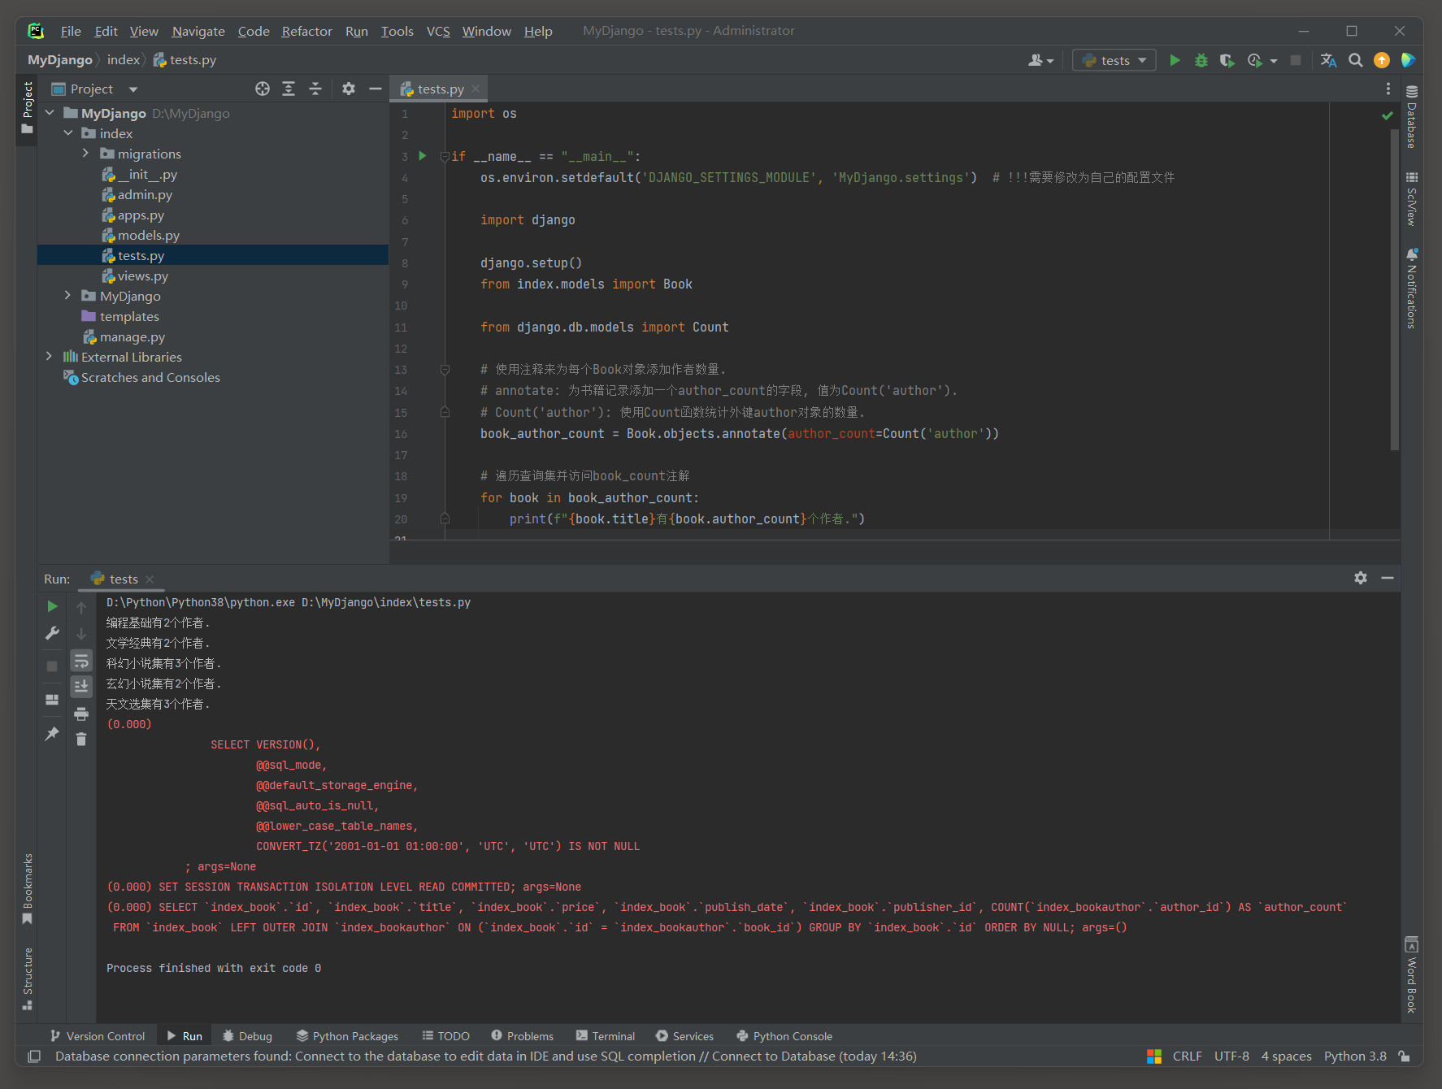Print the Run console output
1442x1089 pixels.
coord(81,714)
